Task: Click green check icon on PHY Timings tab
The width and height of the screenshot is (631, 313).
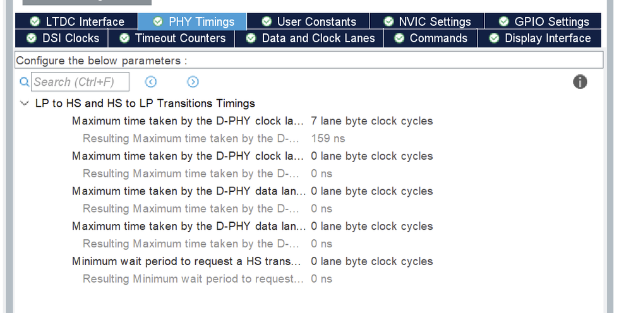Action: (x=158, y=22)
